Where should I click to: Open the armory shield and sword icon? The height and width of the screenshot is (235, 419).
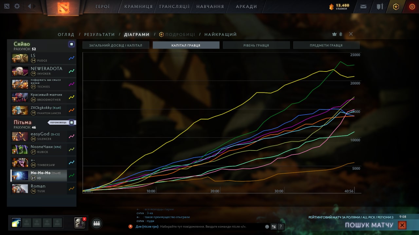pos(380,6)
